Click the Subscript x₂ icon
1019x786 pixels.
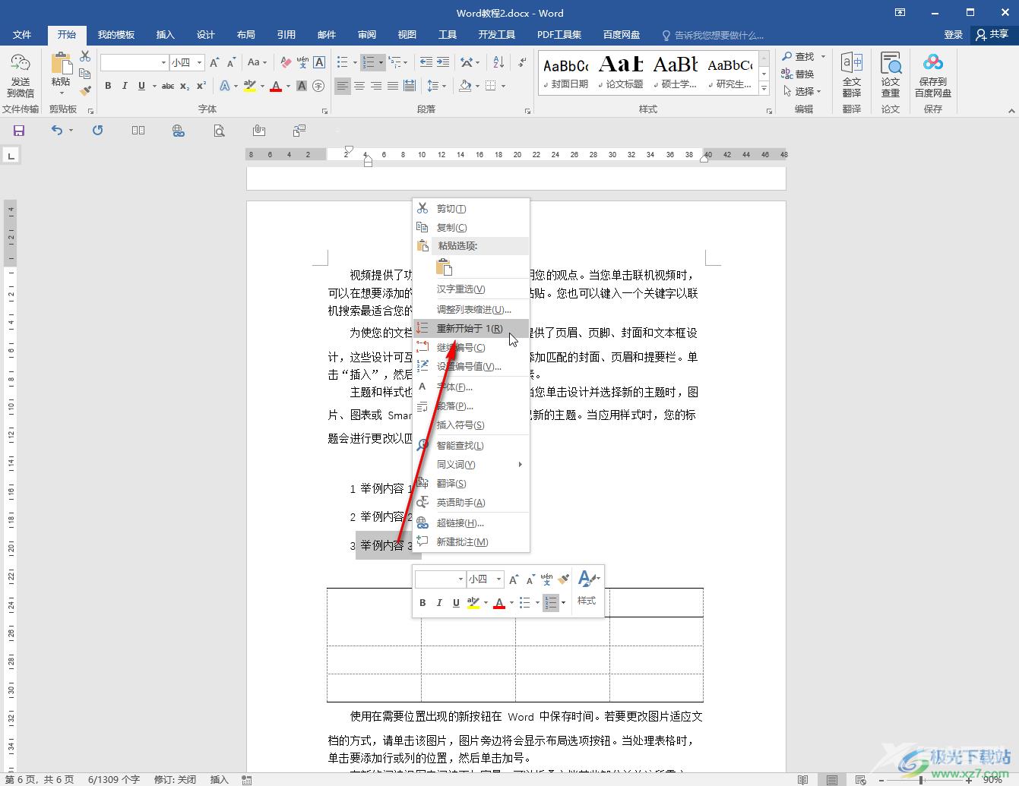coord(185,86)
